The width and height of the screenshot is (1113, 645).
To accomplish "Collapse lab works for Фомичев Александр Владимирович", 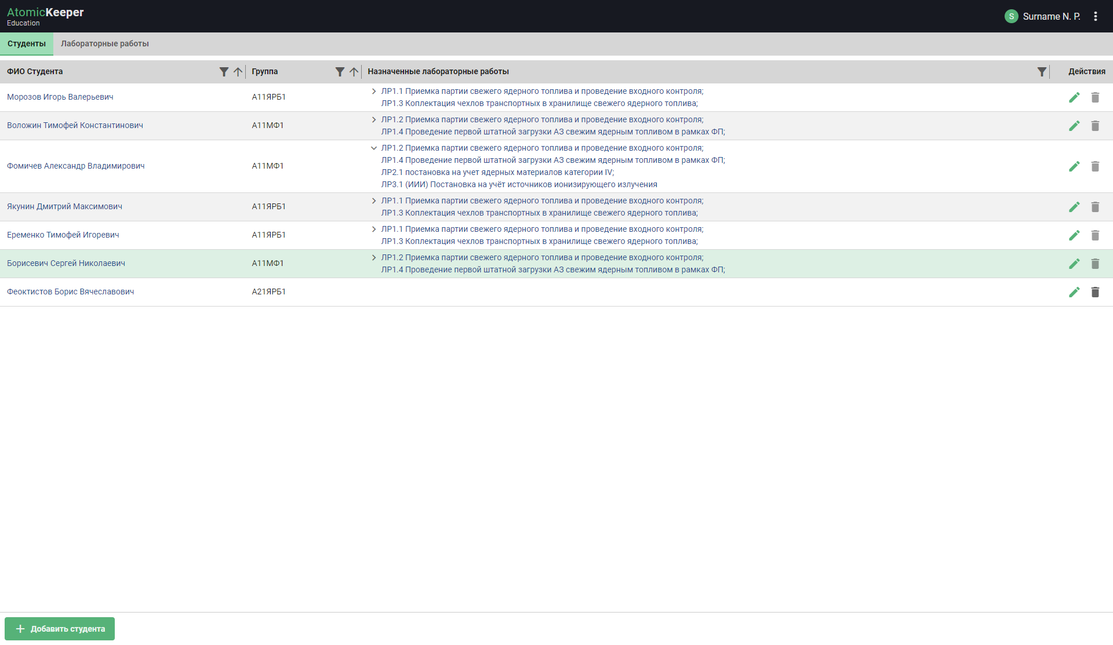I will (374, 148).
